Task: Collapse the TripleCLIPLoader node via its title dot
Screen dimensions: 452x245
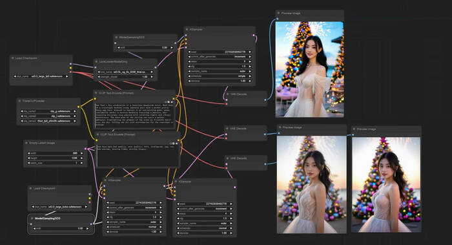Action: point(19,101)
